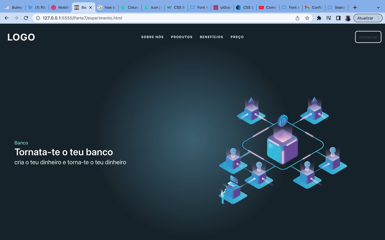Open the share icon in the address bar
The image size is (385, 240).
(x=297, y=18)
